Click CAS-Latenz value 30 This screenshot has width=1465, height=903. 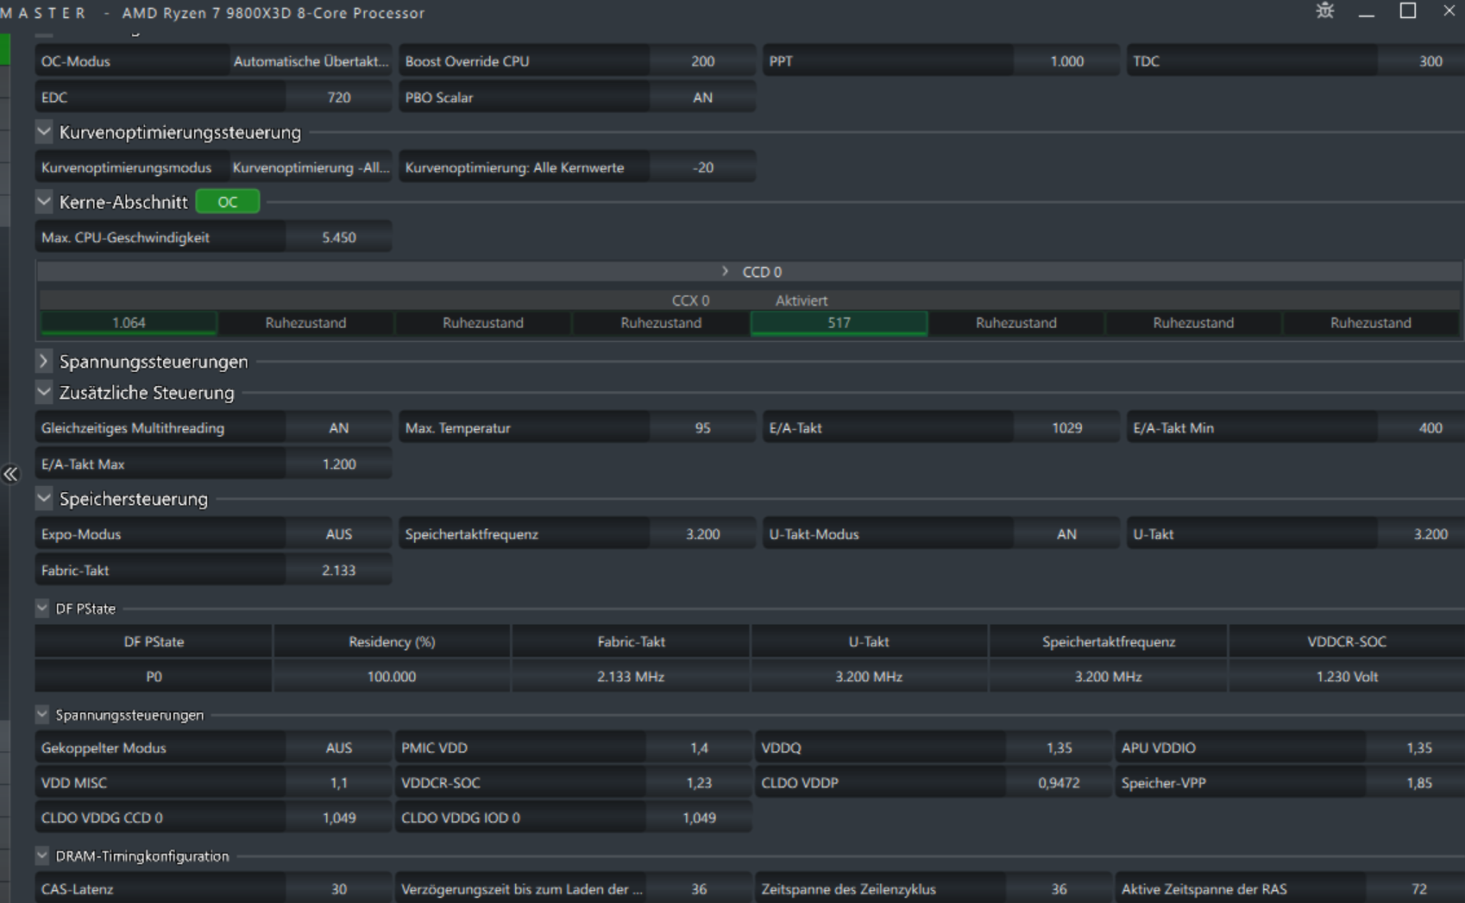coord(338,889)
